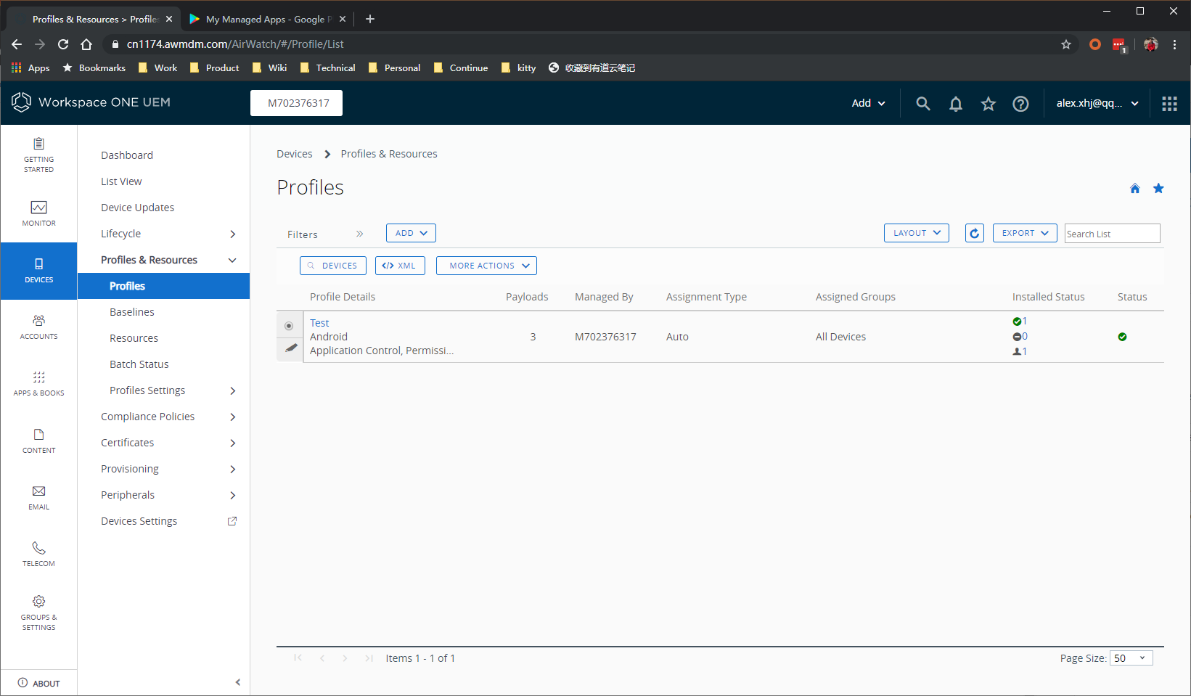Click the edit pencil on Test profile
Image resolution: width=1191 pixels, height=696 pixels.
tap(290, 348)
